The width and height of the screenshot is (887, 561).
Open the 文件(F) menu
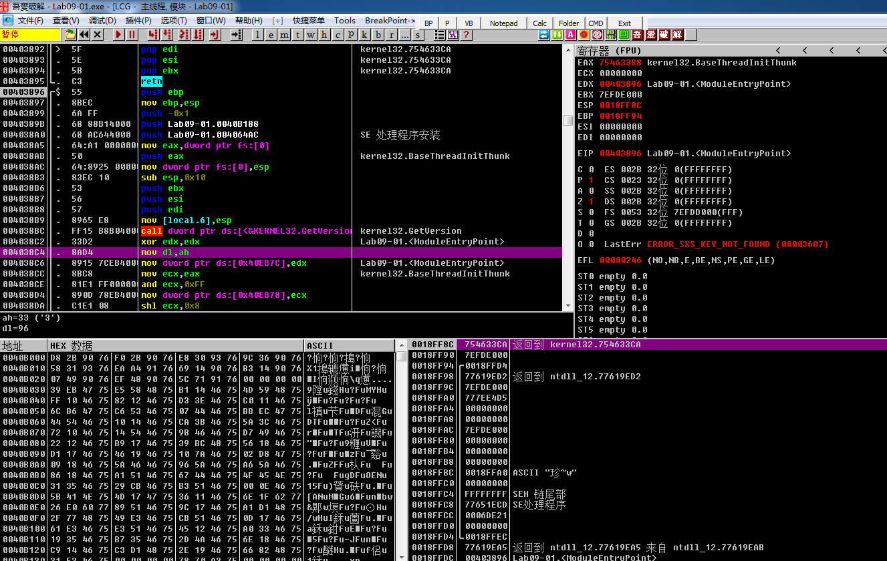(x=30, y=21)
